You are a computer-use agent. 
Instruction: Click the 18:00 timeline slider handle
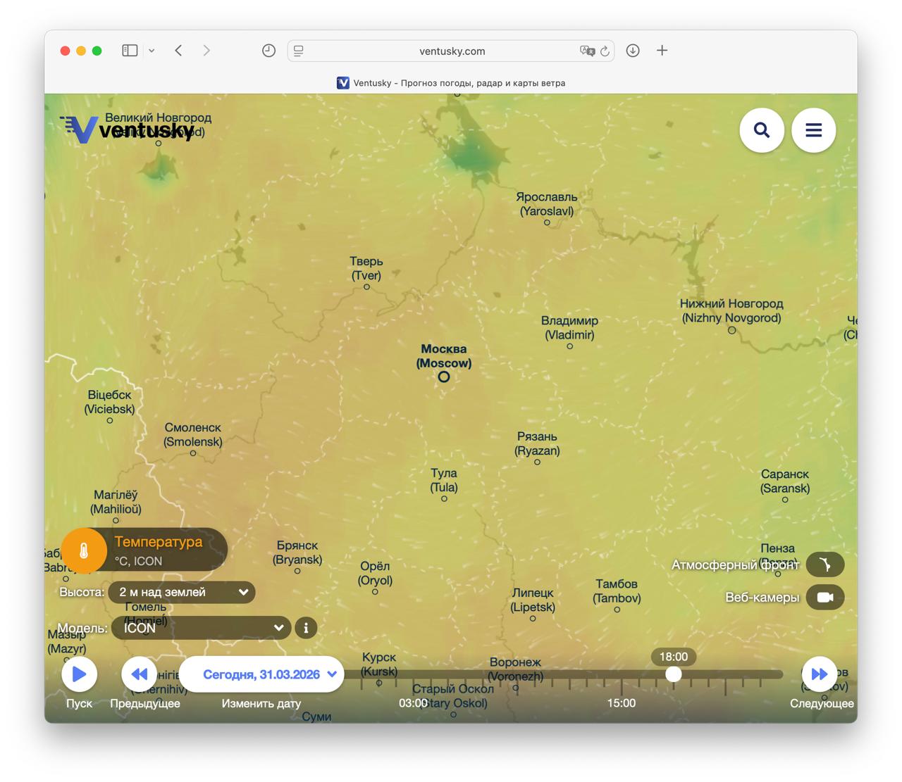(x=674, y=674)
